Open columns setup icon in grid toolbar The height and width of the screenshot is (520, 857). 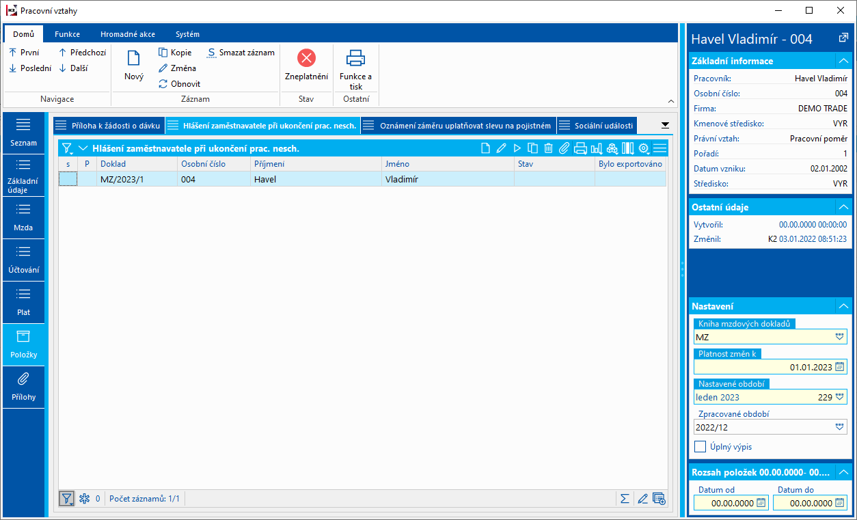(x=627, y=148)
